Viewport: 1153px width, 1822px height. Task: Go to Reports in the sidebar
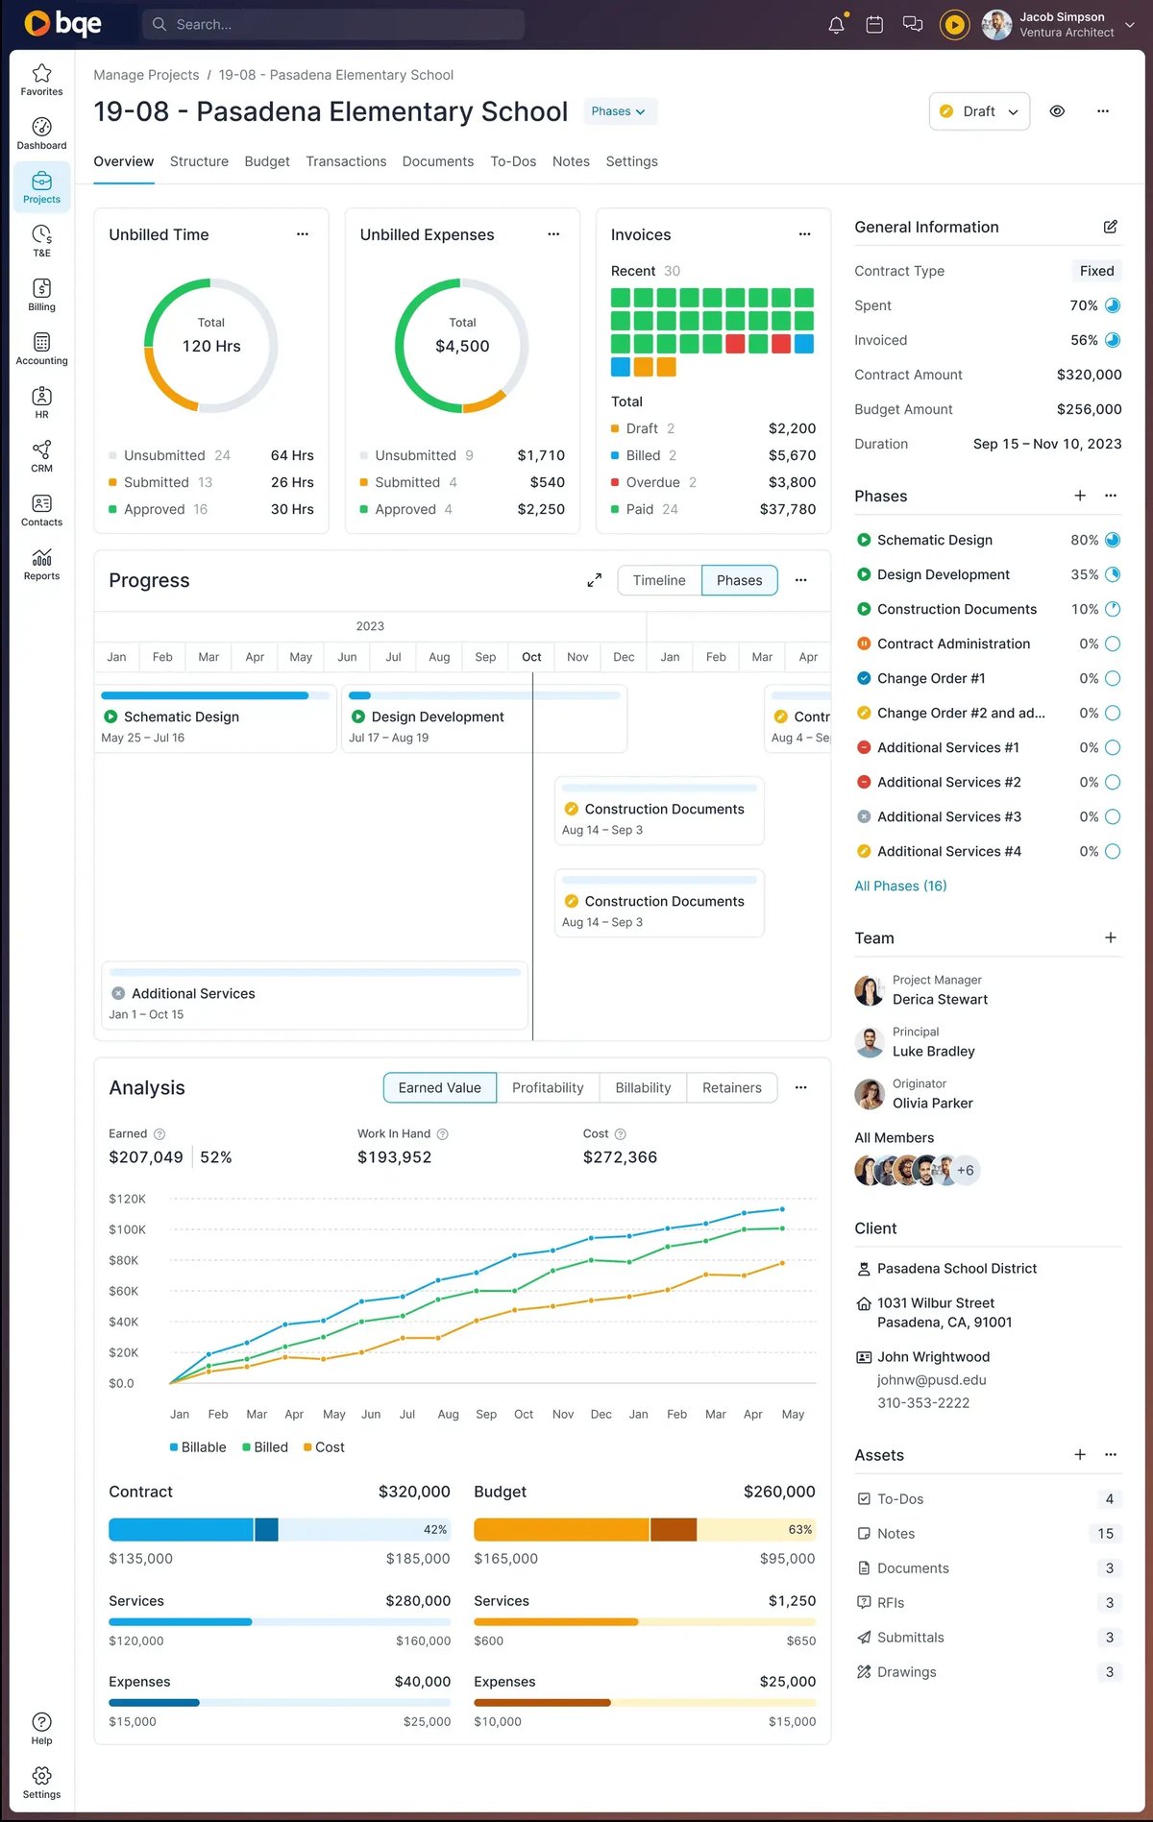(41, 564)
